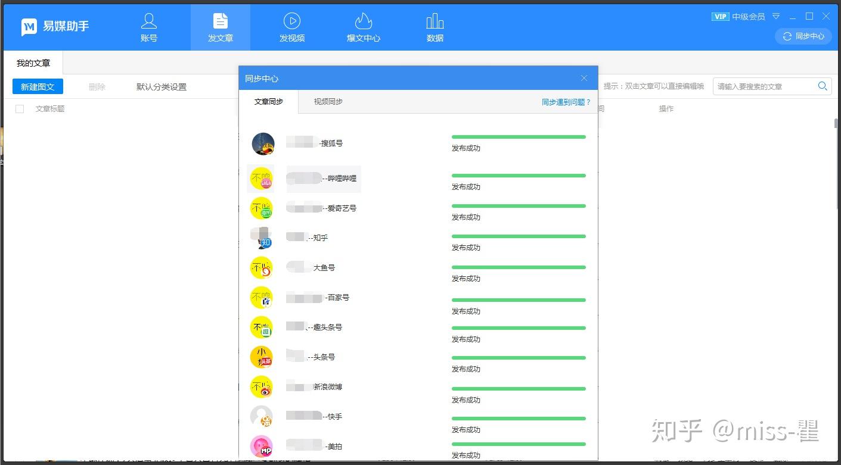Switch to the 视频同步 tab
The width and height of the screenshot is (841, 465).
[328, 102]
